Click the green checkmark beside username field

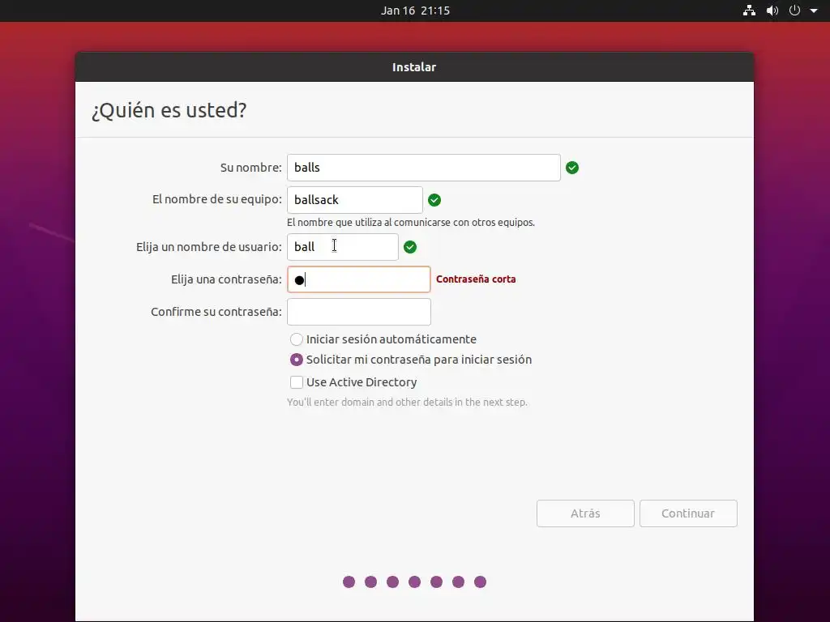click(x=410, y=247)
